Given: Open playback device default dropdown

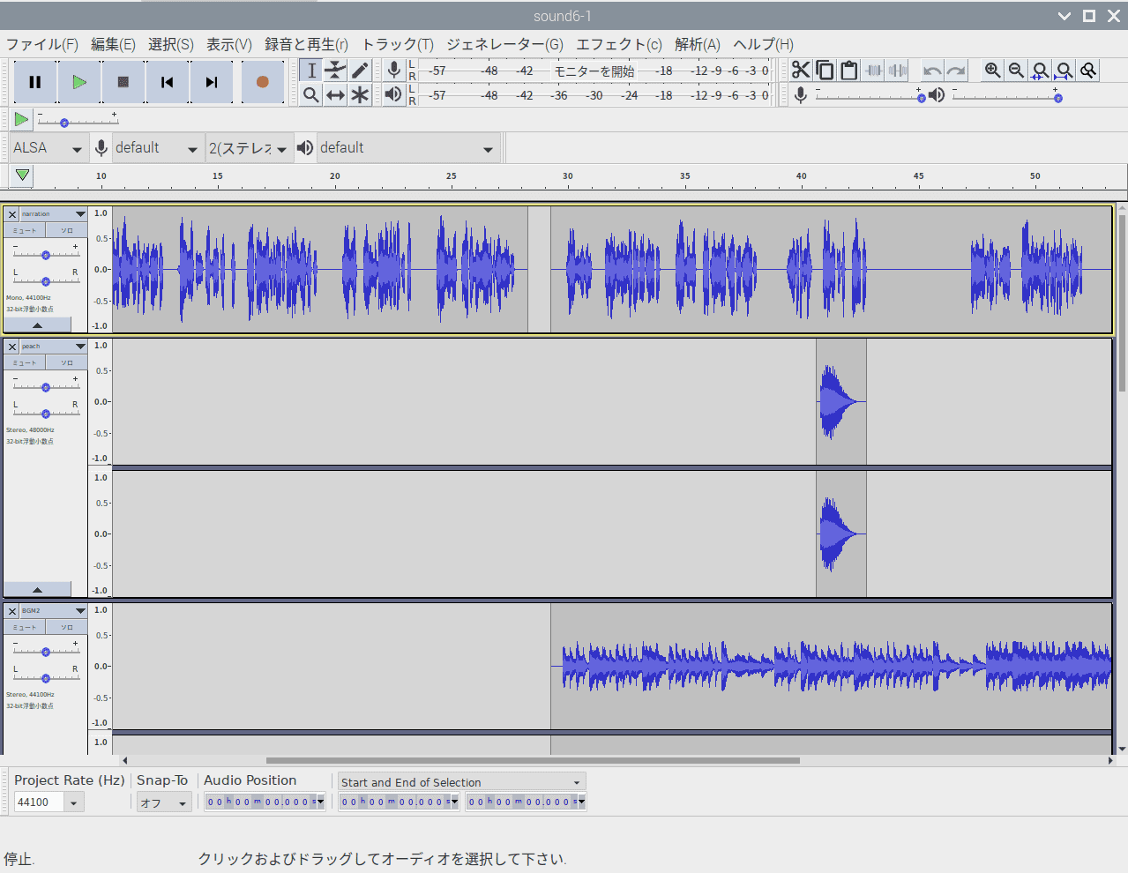Looking at the screenshot, I should coord(407,148).
